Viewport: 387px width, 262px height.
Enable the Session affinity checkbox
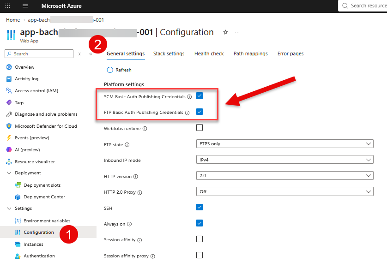coord(200,239)
